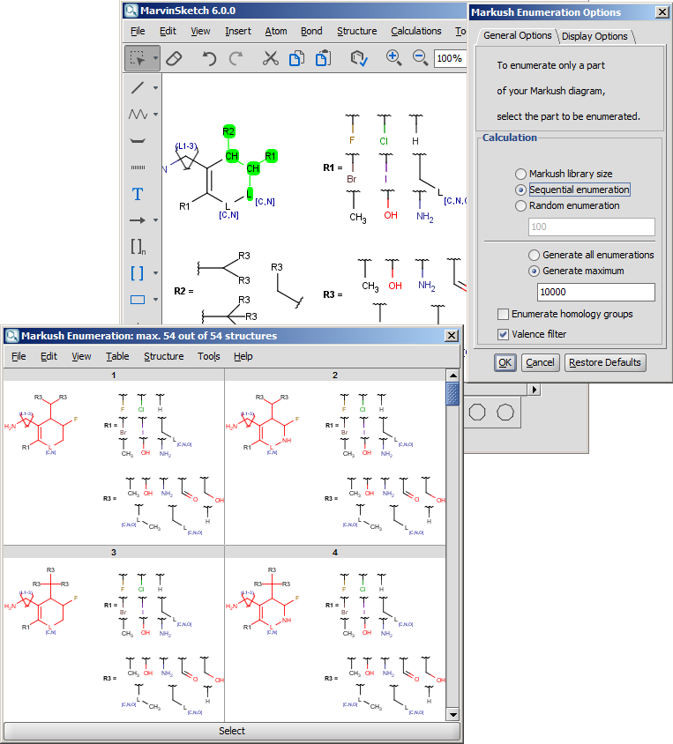The height and width of the screenshot is (744, 673).
Task: Click the Zoom In magnifier
Action: click(393, 58)
